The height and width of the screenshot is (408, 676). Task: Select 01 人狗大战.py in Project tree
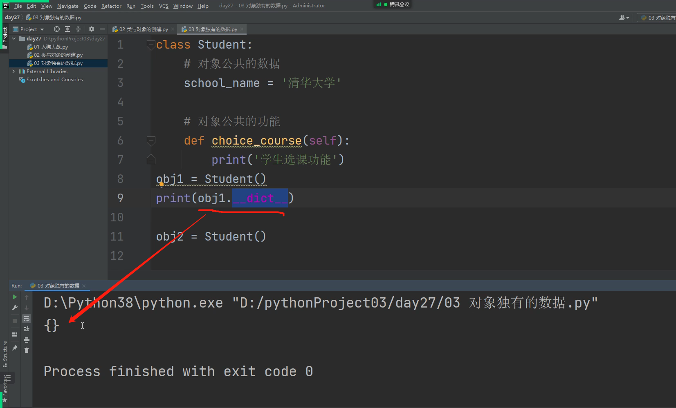click(x=47, y=47)
